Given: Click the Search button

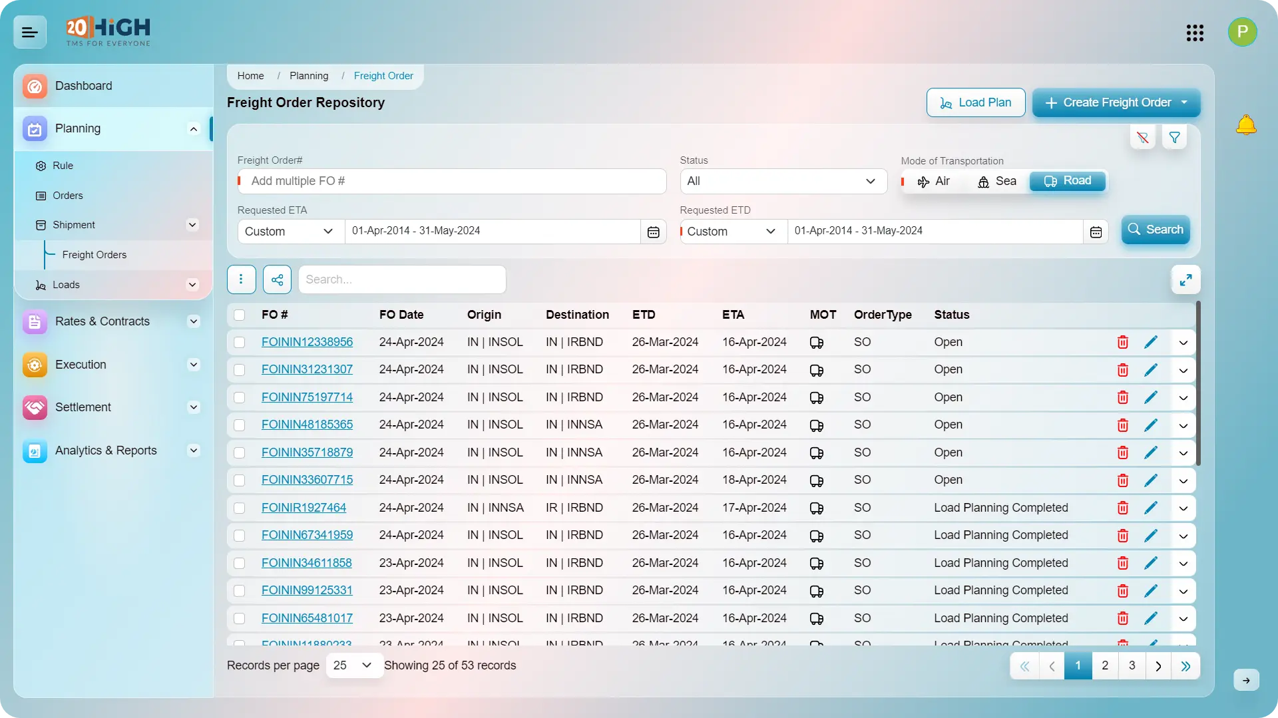Looking at the screenshot, I should (x=1156, y=230).
